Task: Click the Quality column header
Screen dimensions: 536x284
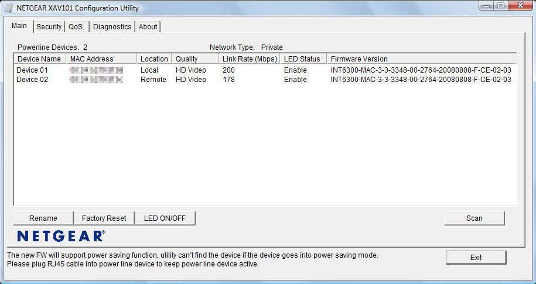Action: pyautogui.click(x=187, y=59)
